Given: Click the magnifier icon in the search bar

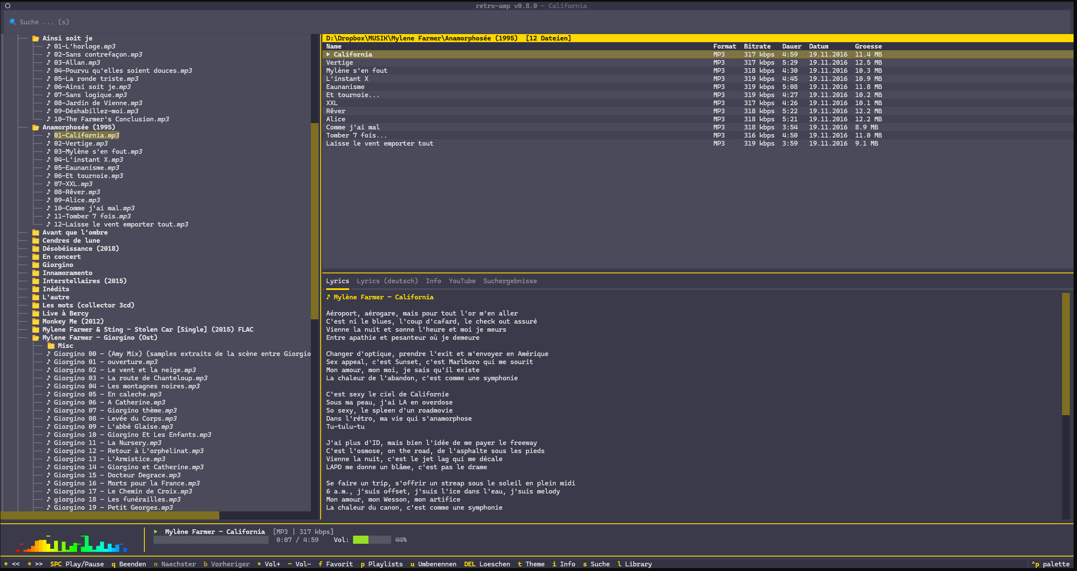Looking at the screenshot, I should coord(13,21).
